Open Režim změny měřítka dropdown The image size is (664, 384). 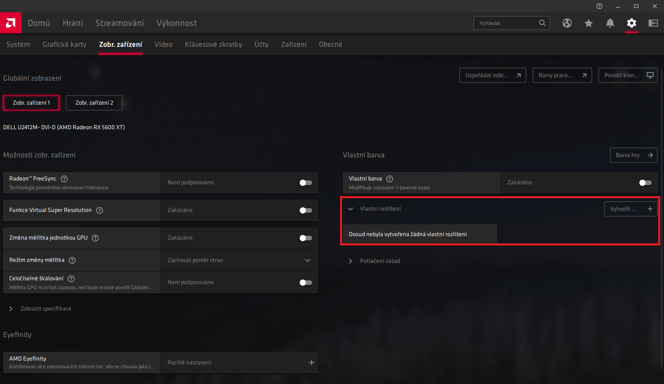[x=240, y=260]
